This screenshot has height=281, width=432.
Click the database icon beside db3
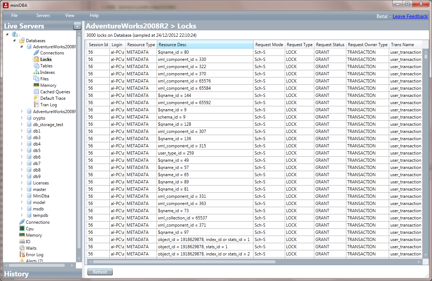coord(29,137)
